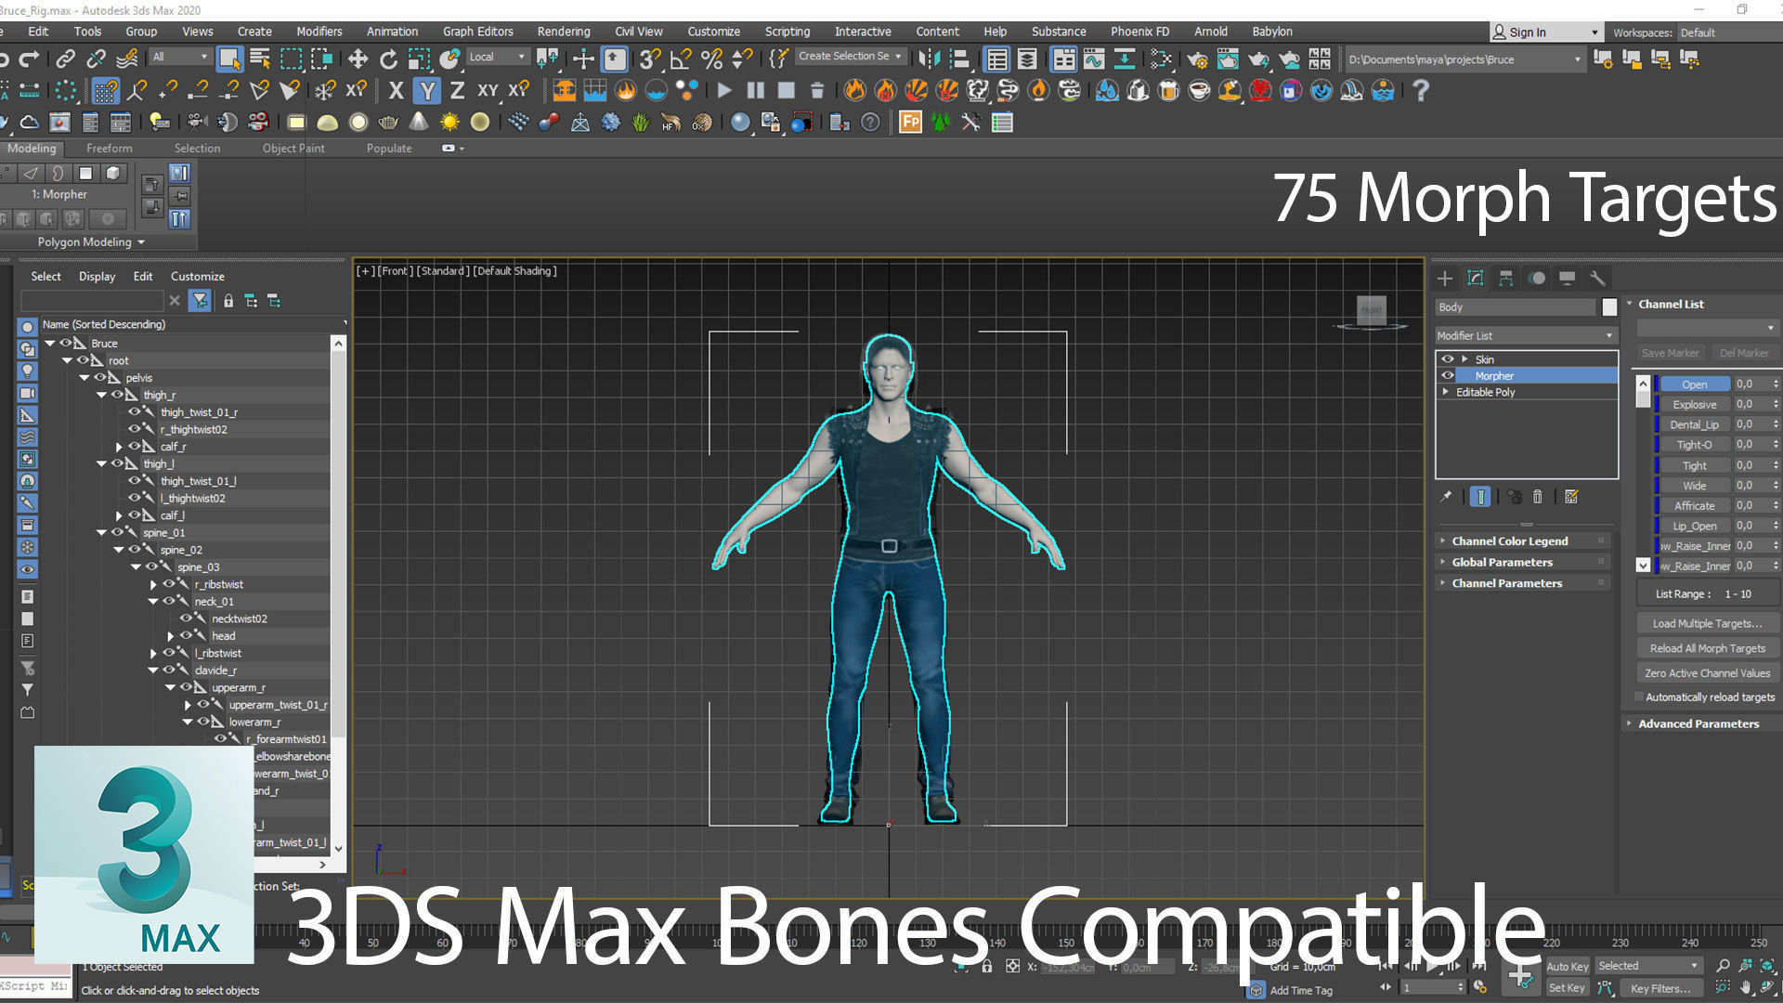1783x1003 pixels.
Task: Collapse the thigh_r tree node
Action: 101,396
